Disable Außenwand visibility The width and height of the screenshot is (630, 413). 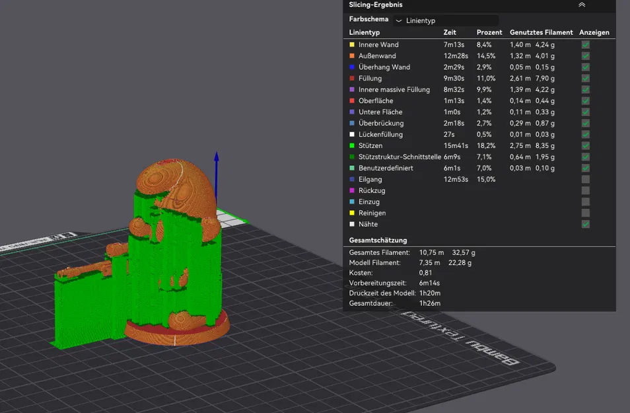[x=585, y=56]
